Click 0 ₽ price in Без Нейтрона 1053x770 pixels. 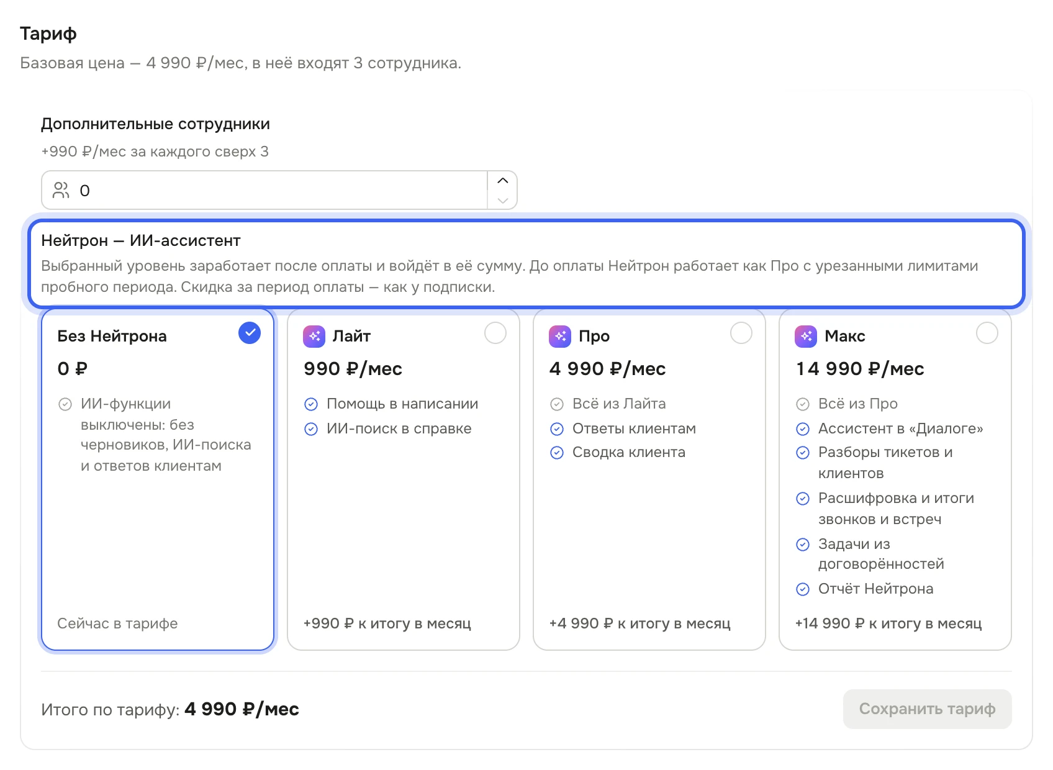click(72, 369)
